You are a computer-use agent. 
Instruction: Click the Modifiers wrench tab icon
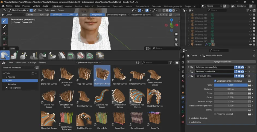[x=183, y=97]
